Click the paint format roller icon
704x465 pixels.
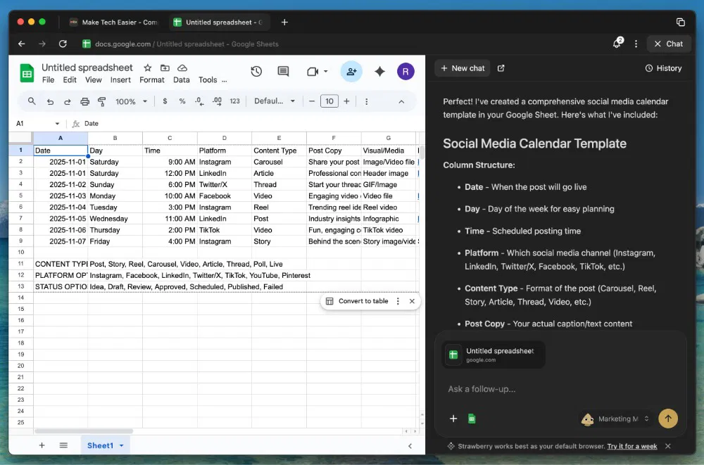pos(101,101)
